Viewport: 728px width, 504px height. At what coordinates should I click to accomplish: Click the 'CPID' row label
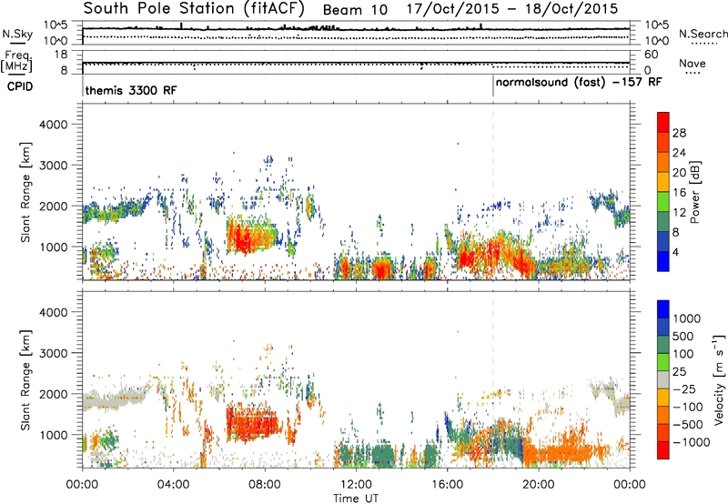click(20, 86)
